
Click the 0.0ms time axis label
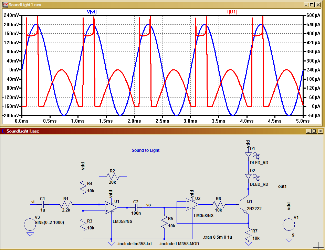coord(22,121)
